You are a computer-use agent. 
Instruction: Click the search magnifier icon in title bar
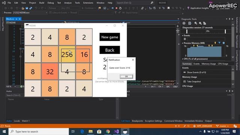(x=152, y=3)
